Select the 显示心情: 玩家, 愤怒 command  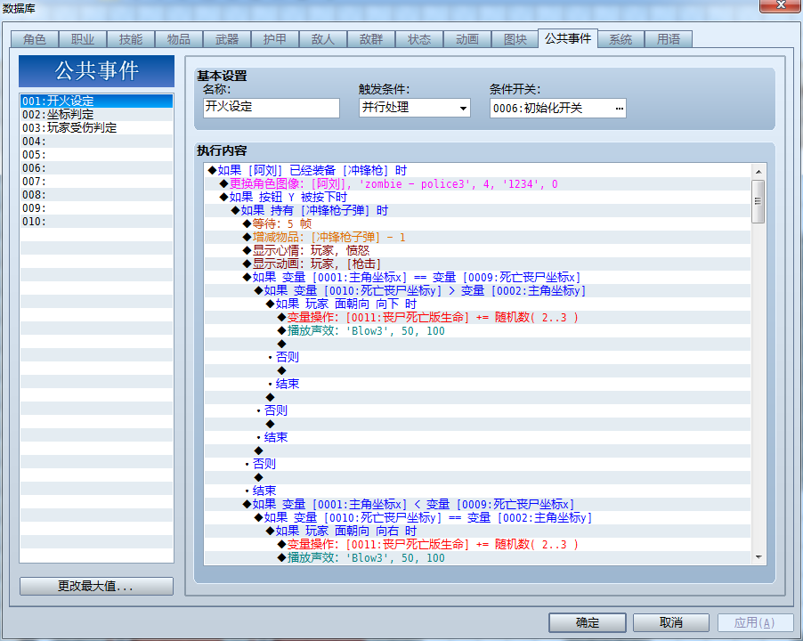(x=477, y=250)
